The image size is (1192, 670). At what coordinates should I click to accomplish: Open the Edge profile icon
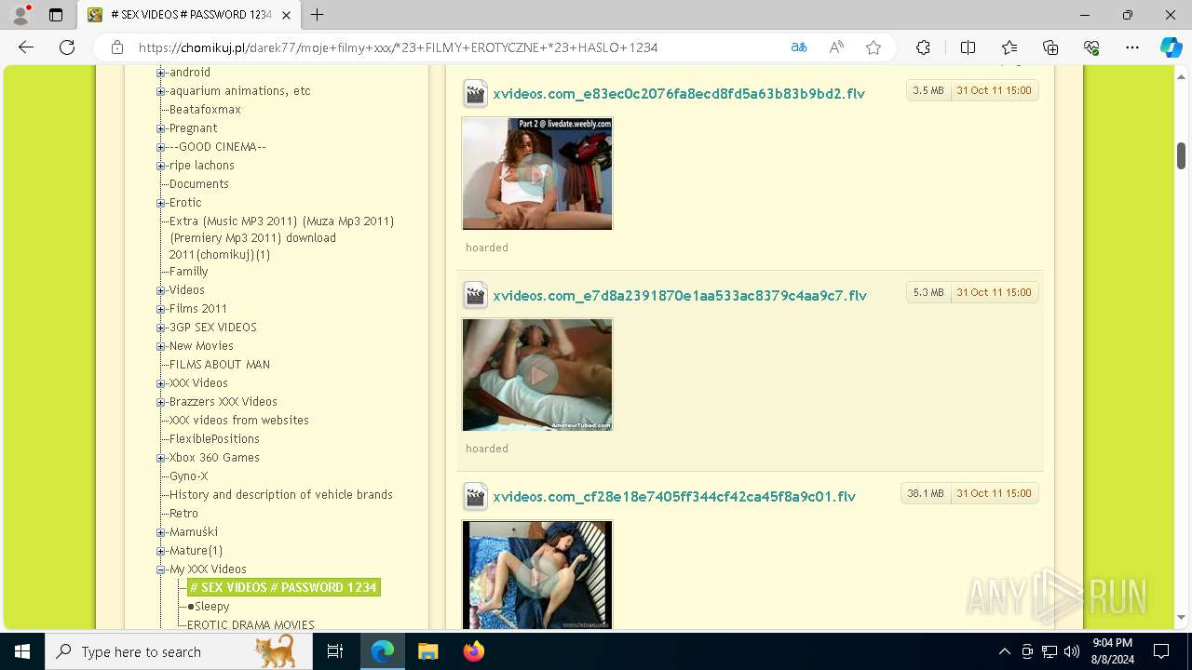tap(20, 15)
